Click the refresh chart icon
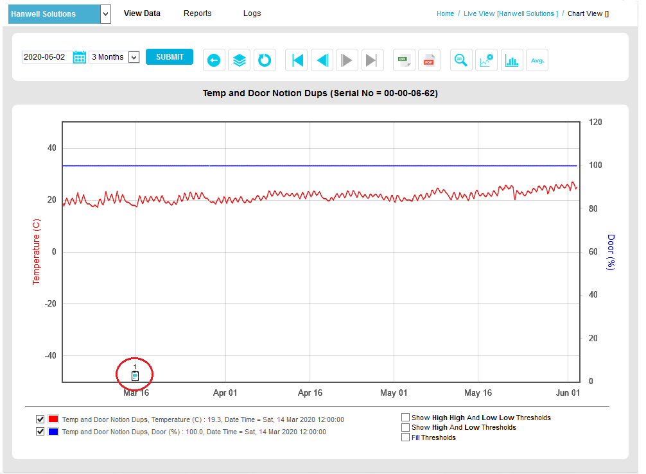This screenshot has width=646, height=474. 264,60
